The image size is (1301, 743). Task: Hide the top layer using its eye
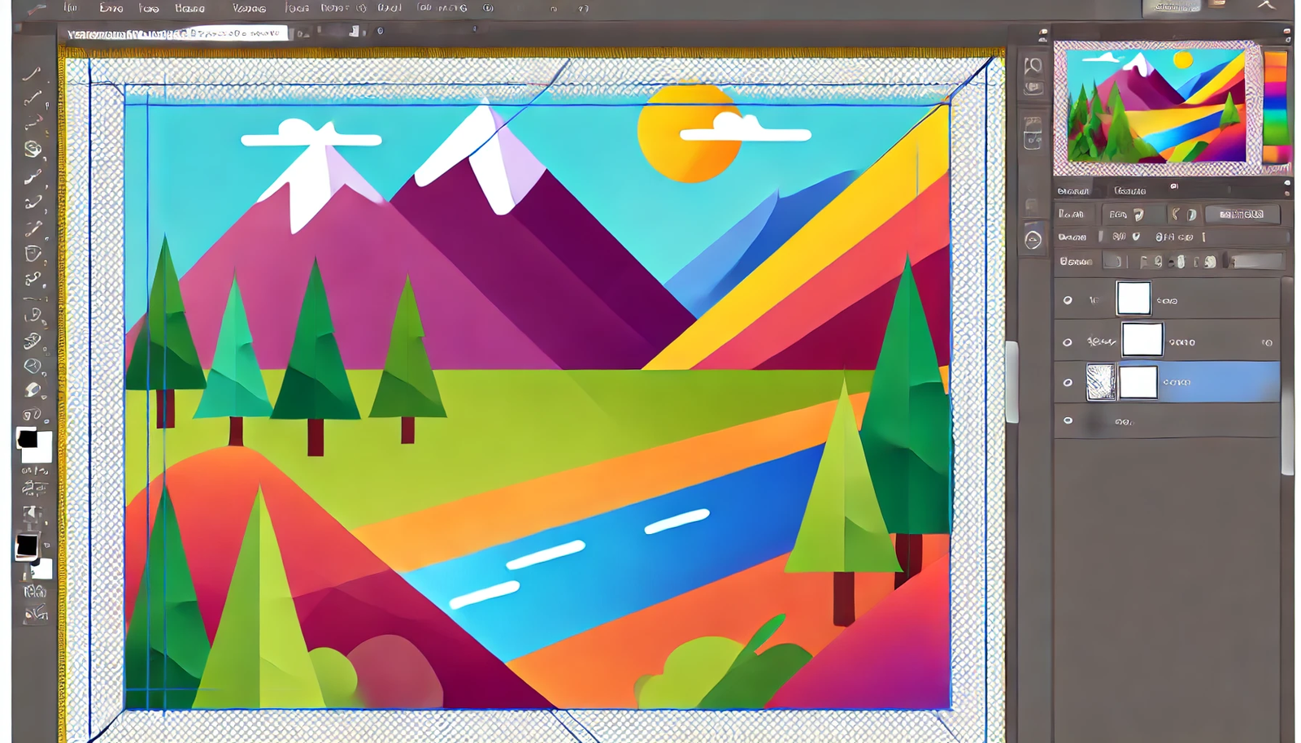coord(1068,300)
